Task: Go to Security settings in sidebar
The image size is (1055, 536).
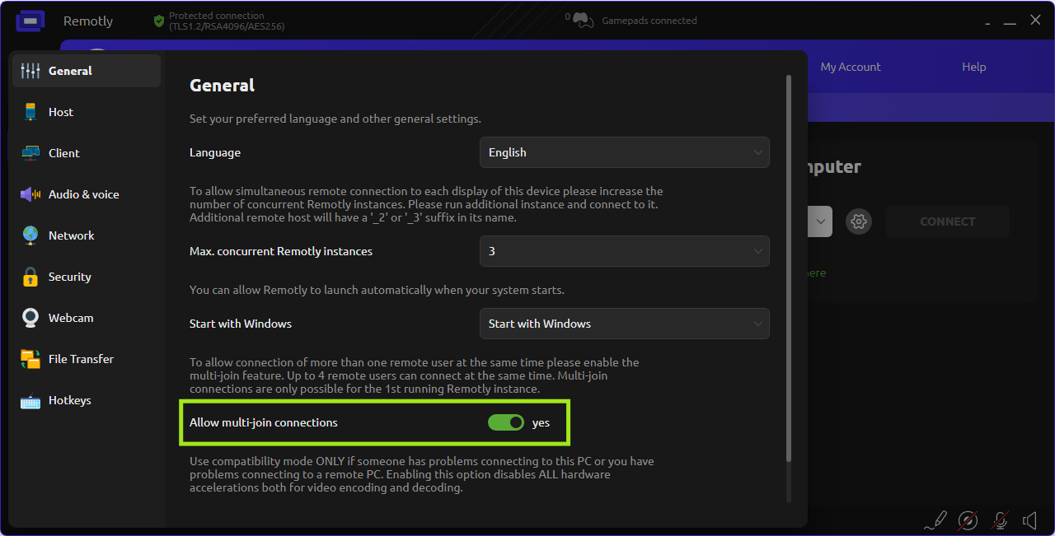Action: 69,277
